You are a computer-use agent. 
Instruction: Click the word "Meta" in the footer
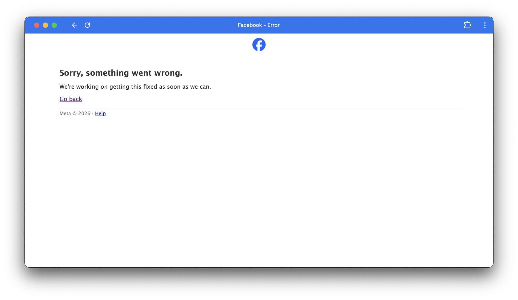click(65, 113)
